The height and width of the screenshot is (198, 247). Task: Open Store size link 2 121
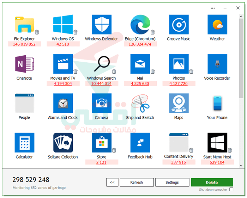coord(101,162)
